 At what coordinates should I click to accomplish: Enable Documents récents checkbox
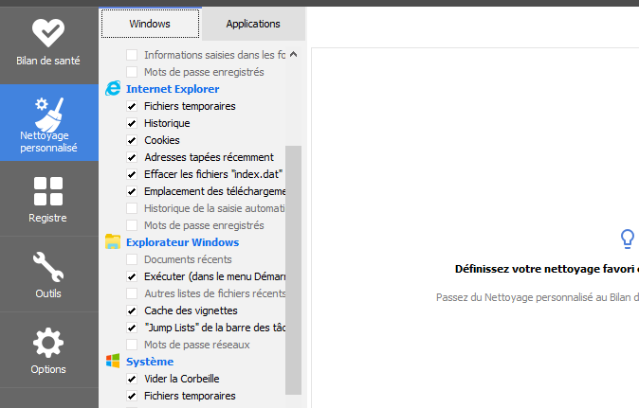tap(132, 259)
